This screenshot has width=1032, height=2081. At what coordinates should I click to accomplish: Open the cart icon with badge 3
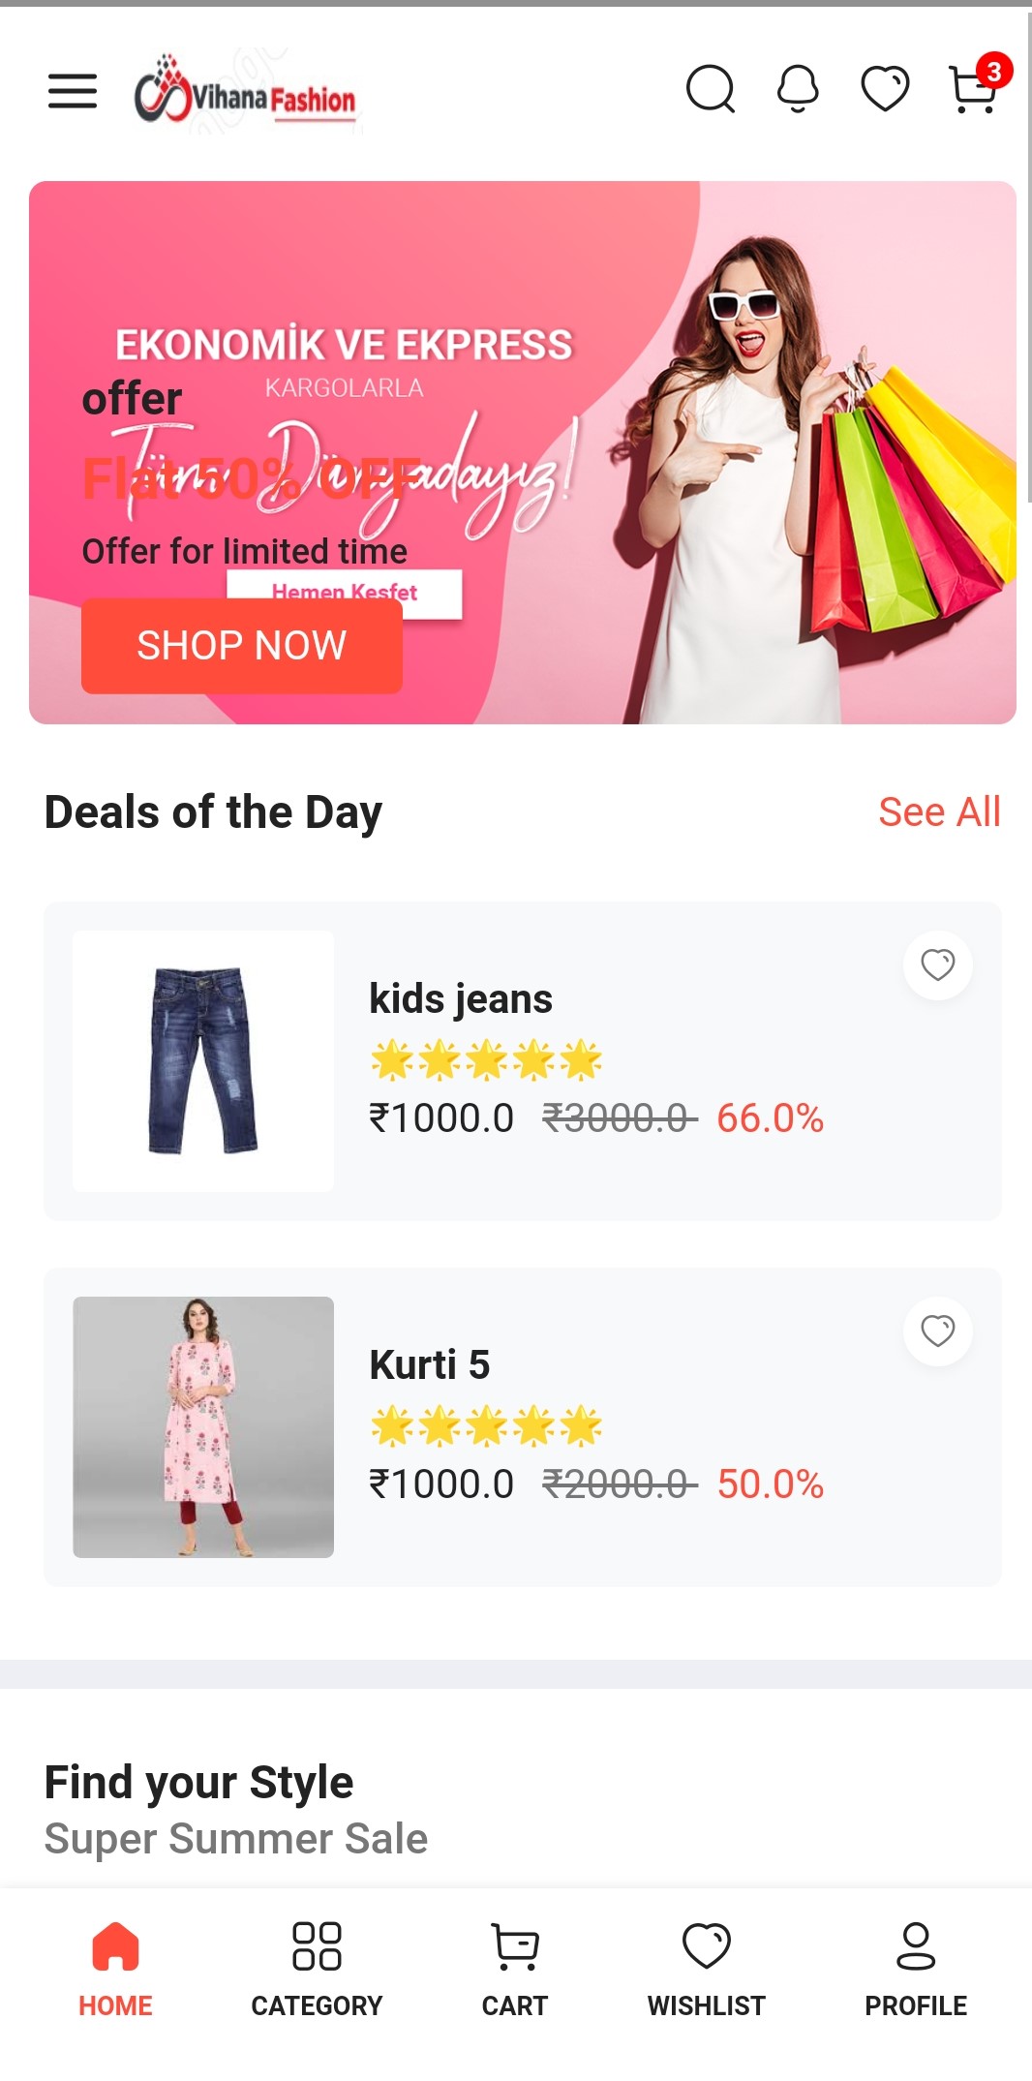coord(974,89)
